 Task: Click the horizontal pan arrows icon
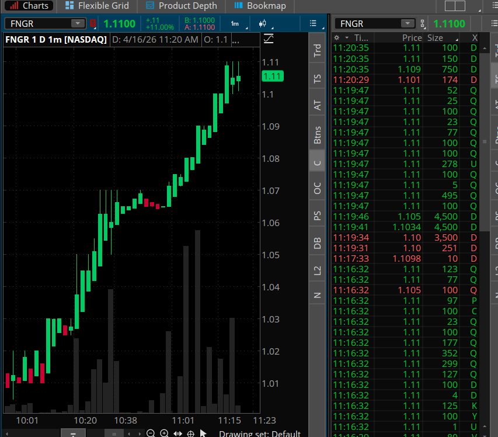click(x=177, y=433)
